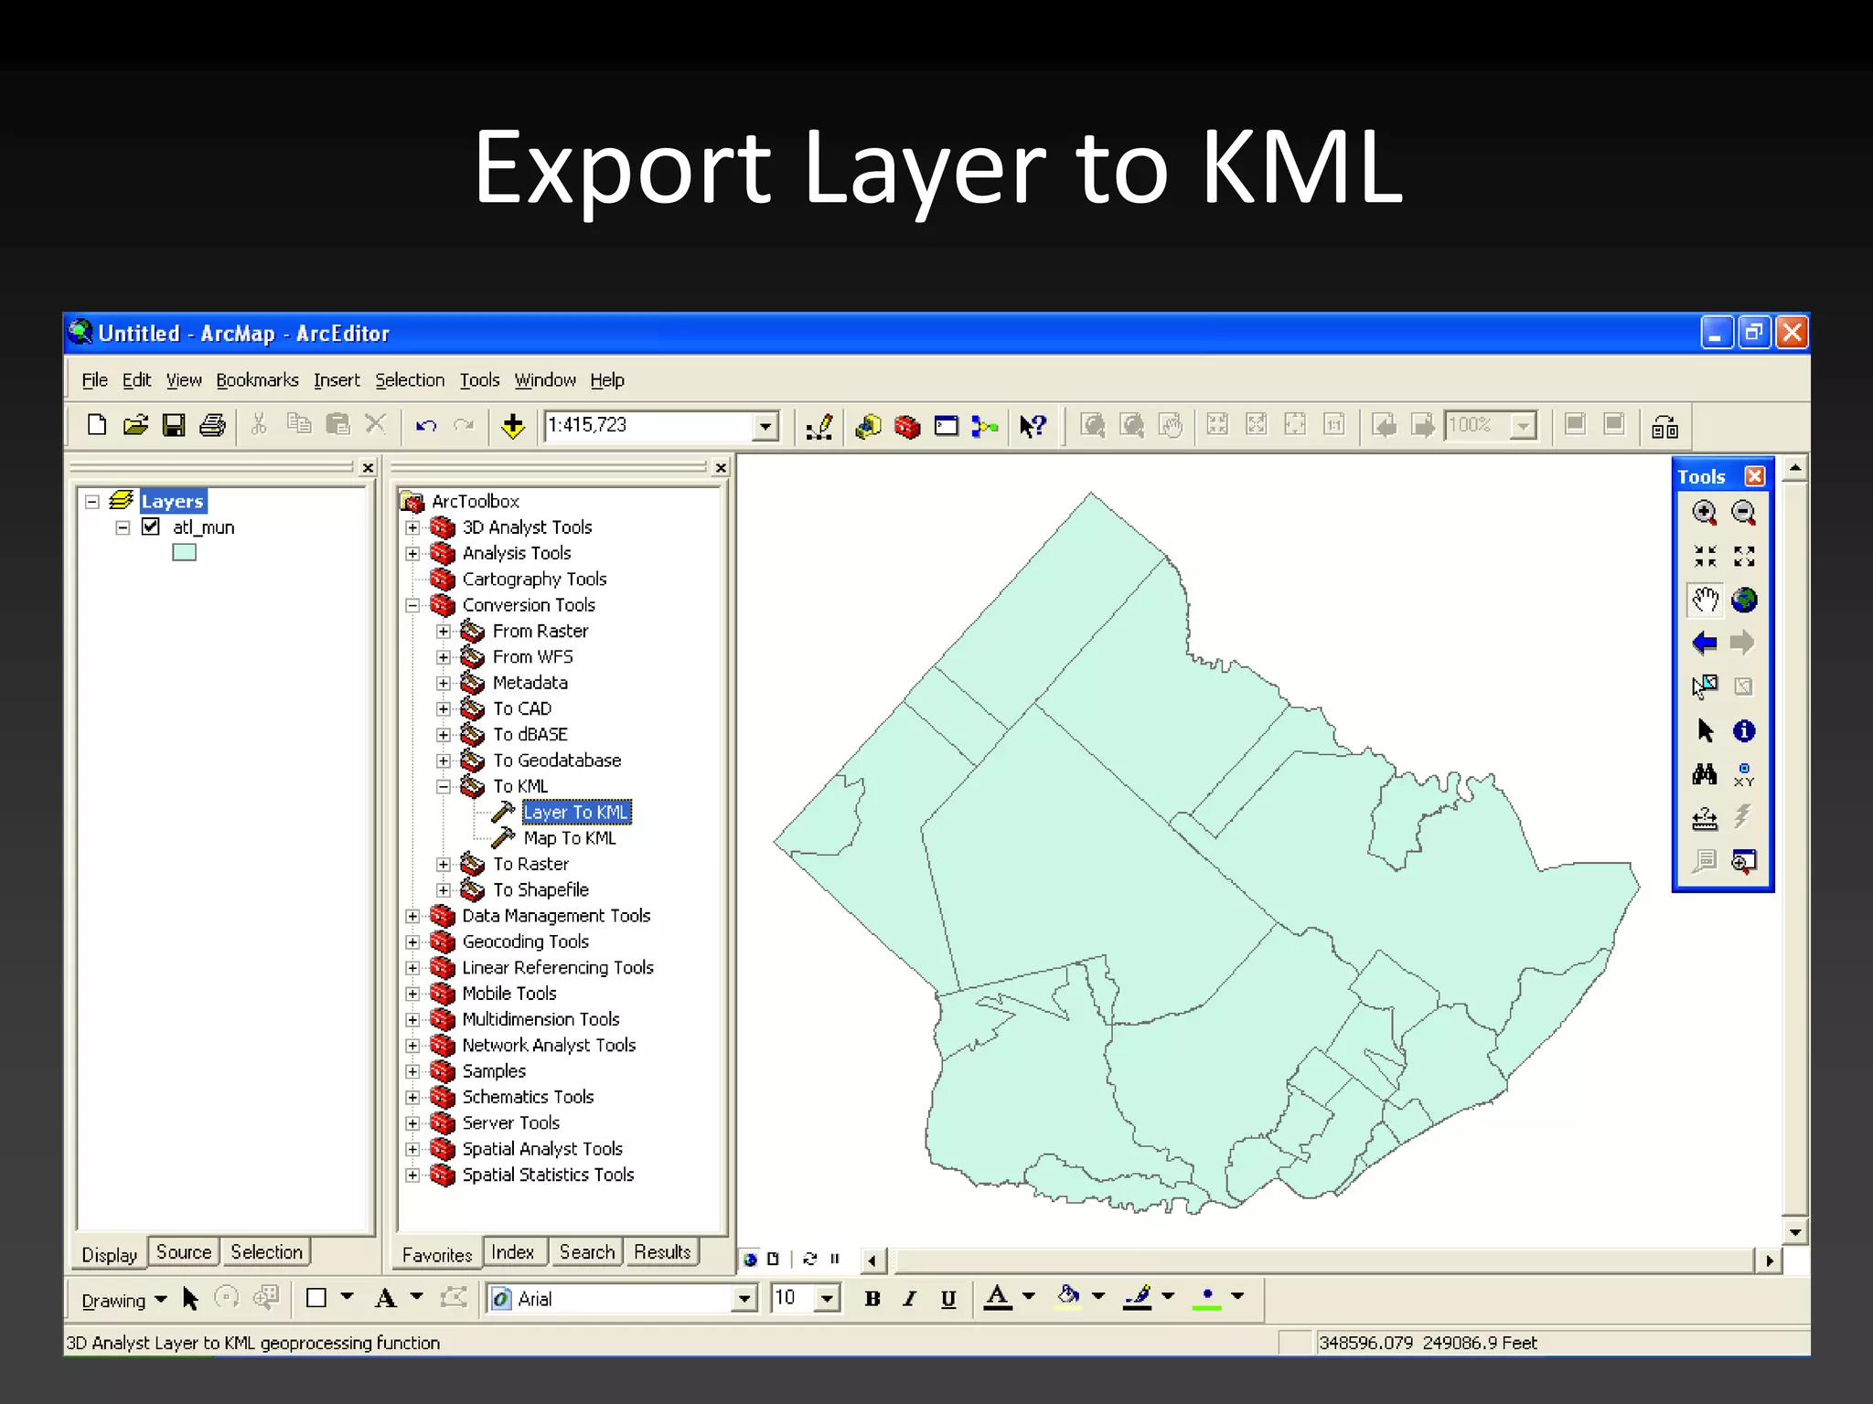Collapse the To KML toolset

[444, 786]
